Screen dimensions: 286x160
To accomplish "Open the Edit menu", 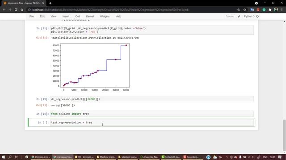I will [42, 16].
